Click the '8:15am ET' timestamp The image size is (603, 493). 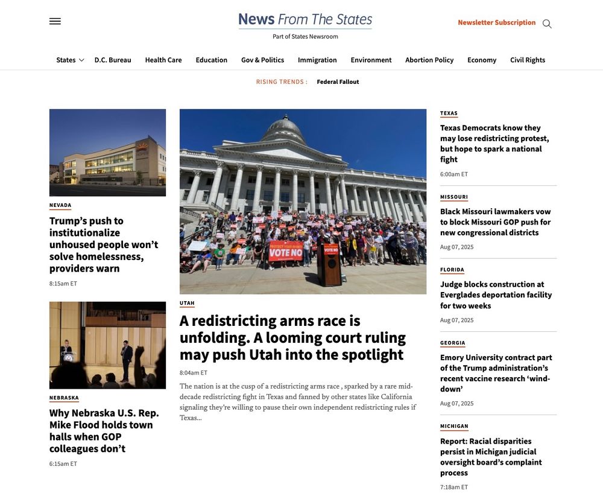(x=63, y=283)
